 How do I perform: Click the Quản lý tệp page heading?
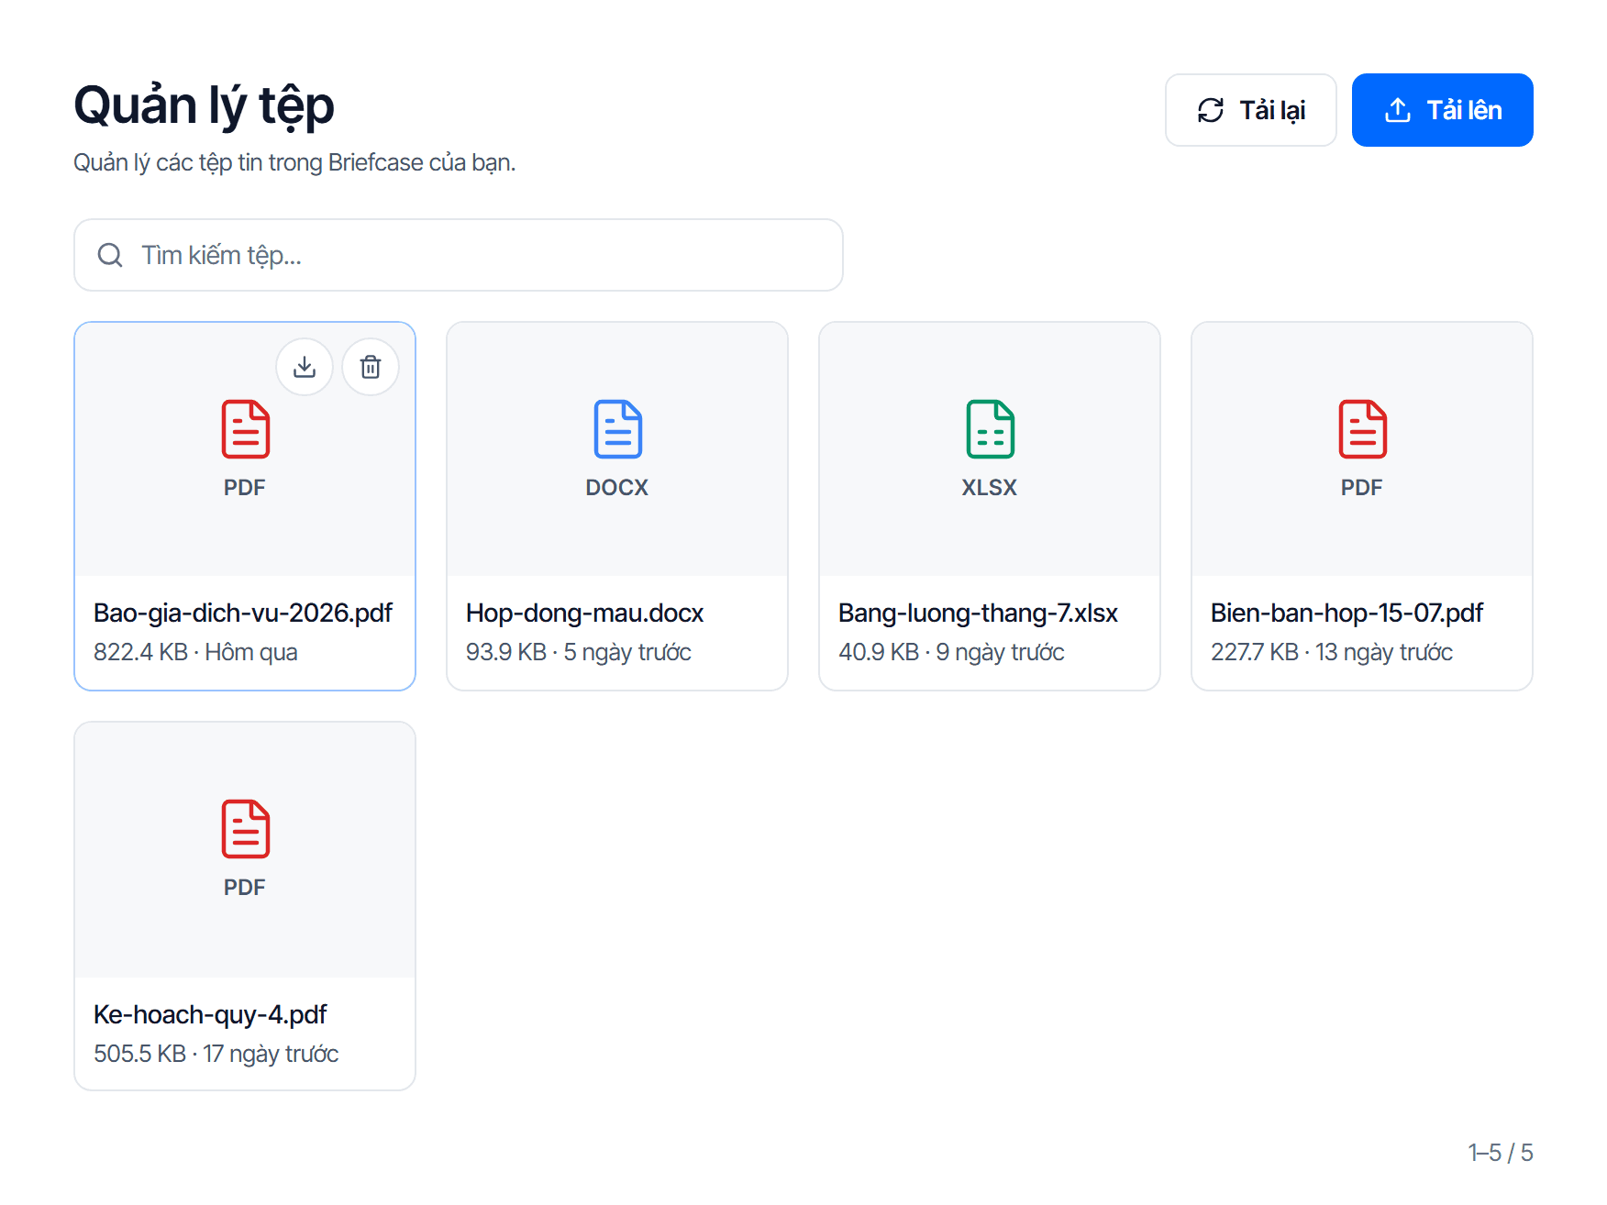pos(204,105)
